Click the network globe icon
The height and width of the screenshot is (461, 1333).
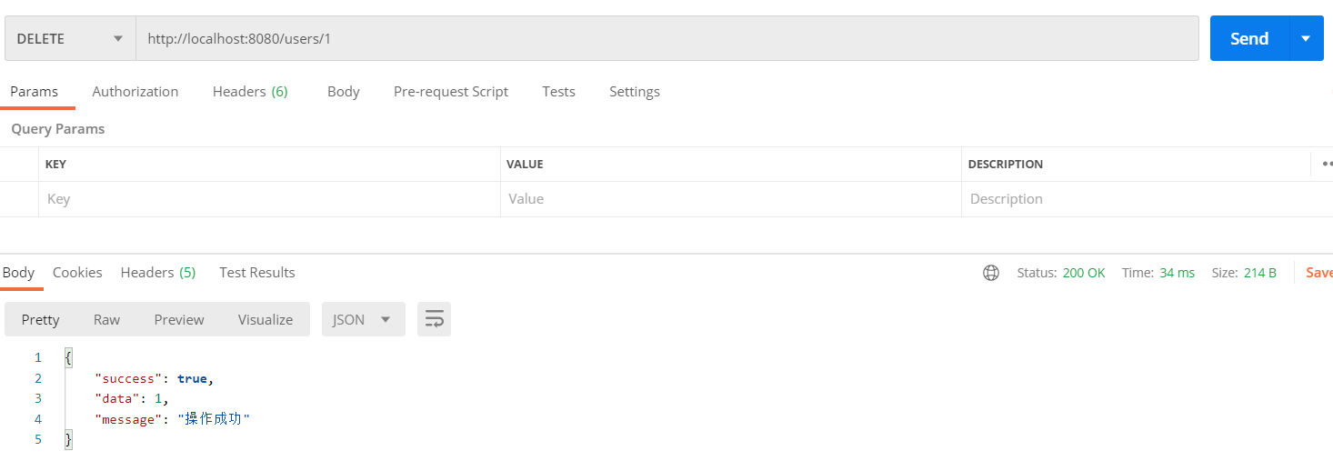coord(991,273)
